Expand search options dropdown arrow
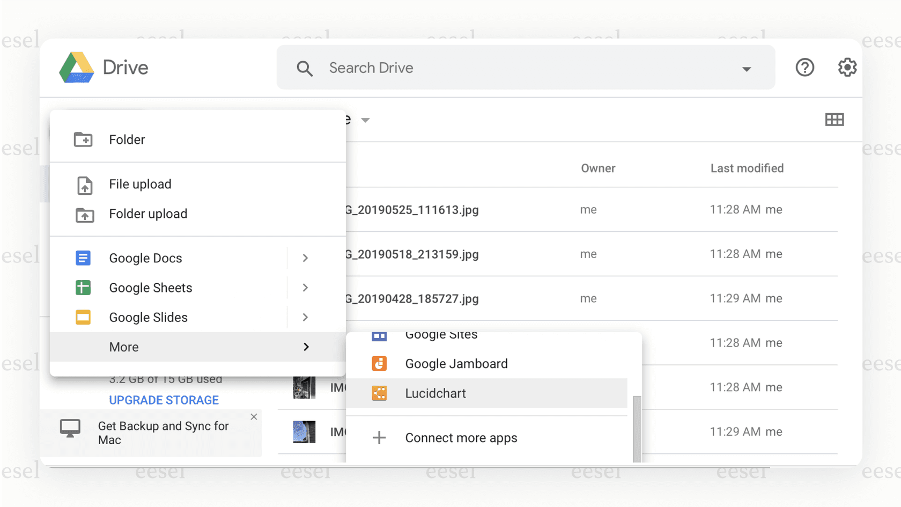 (x=747, y=69)
